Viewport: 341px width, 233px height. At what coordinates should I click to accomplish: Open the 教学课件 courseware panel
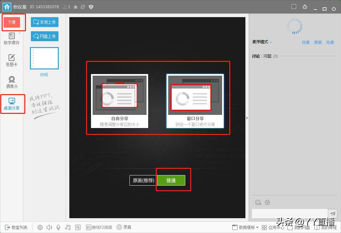click(x=12, y=39)
